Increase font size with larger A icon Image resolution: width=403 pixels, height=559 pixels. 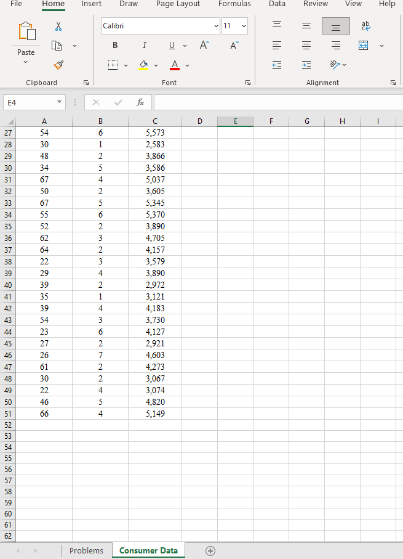204,45
